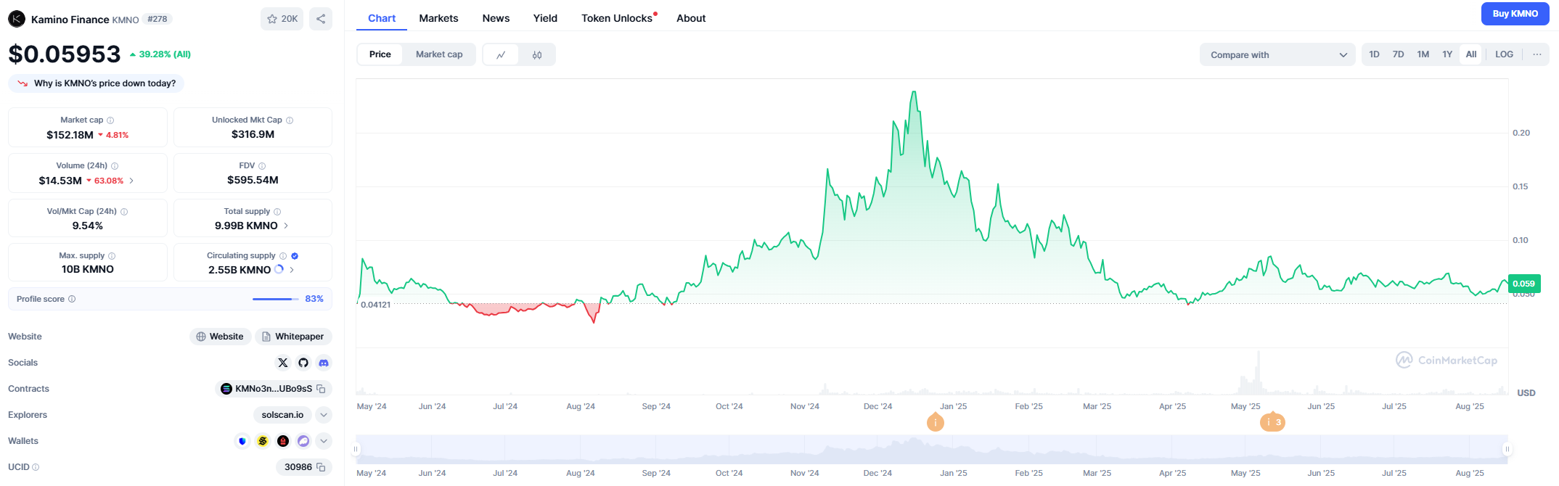Open the purple ghost wallet icon
Viewport: 1559px width, 486px height.
(303, 441)
